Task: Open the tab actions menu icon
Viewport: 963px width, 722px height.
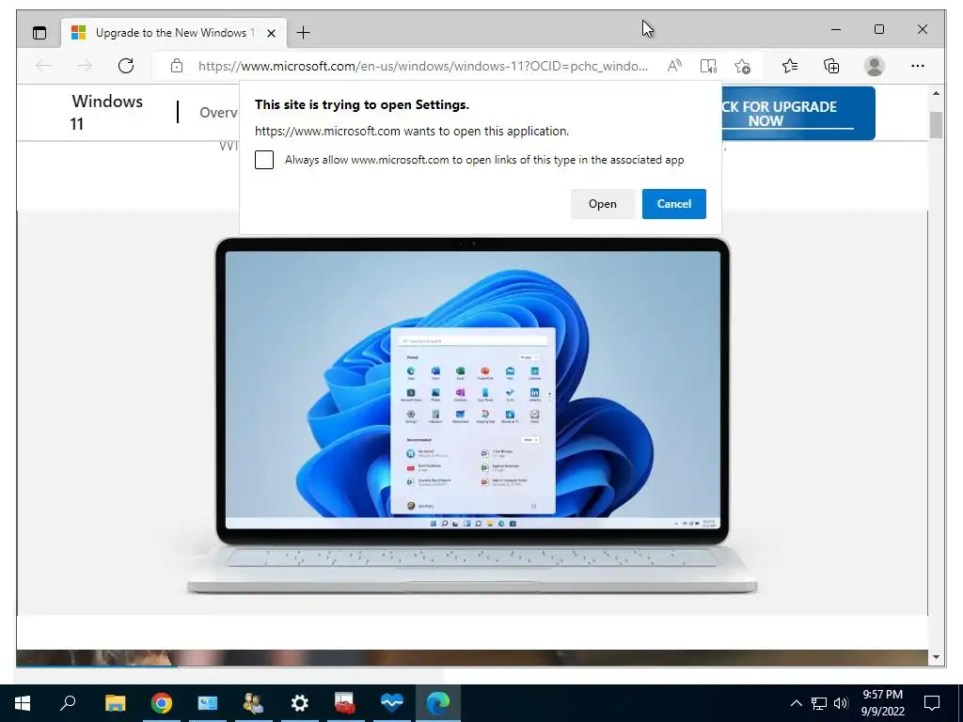Action: (x=39, y=33)
